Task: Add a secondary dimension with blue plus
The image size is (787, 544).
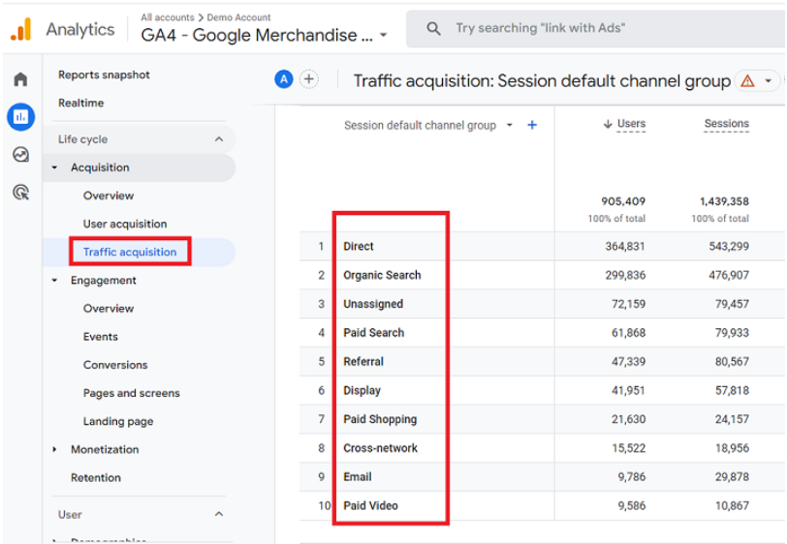Action: [x=532, y=125]
